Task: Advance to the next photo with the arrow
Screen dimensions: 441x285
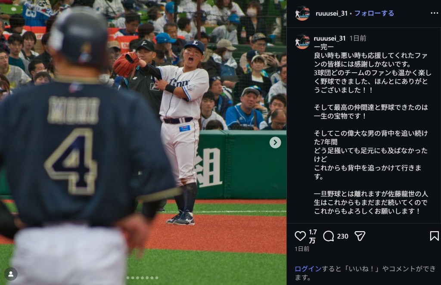Action: pos(275,142)
